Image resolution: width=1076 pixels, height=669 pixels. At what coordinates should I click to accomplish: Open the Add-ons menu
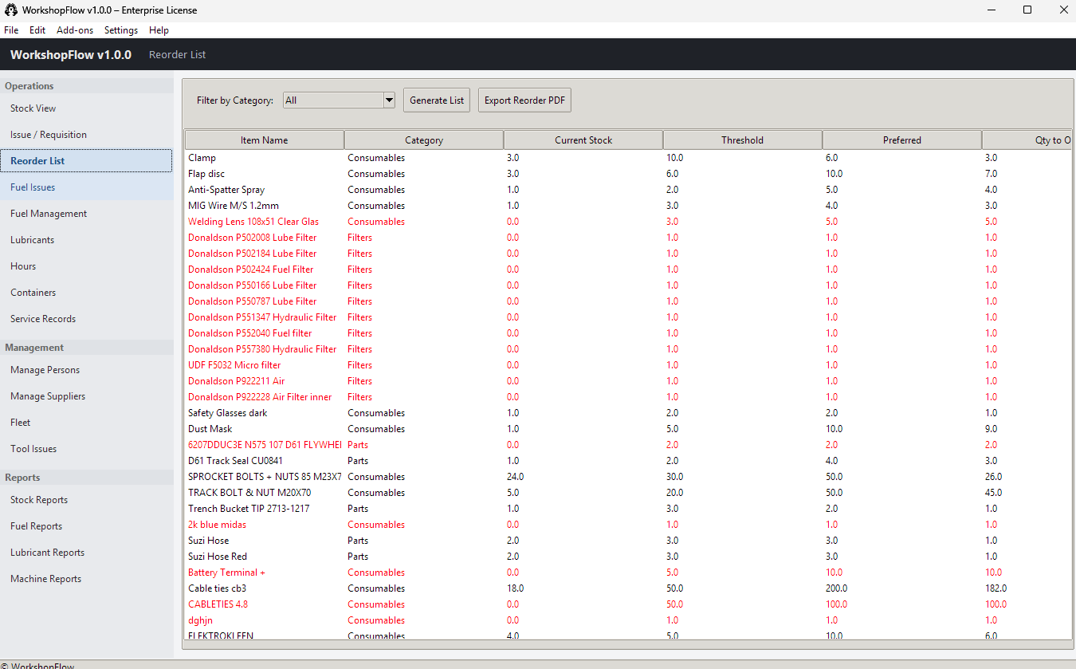[x=74, y=30]
